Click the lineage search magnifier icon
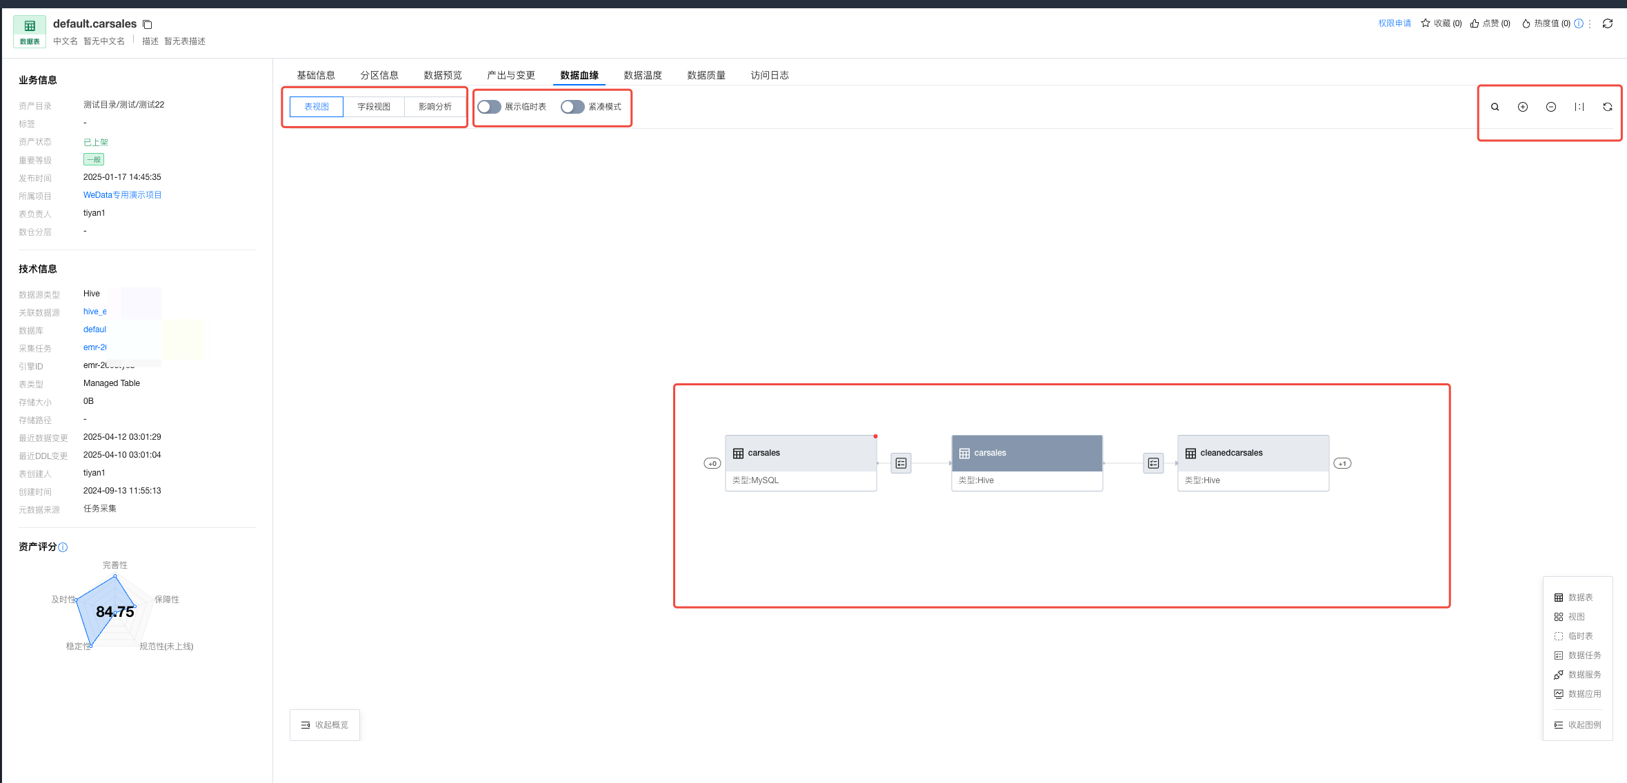The width and height of the screenshot is (1627, 783). [1495, 107]
